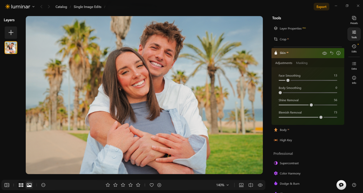Click the Export button
Viewport: 363px width, 193px height.
321,7
